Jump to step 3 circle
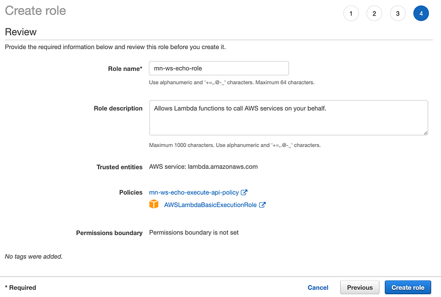This screenshot has width=441, height=297. (x=397, y=13)
